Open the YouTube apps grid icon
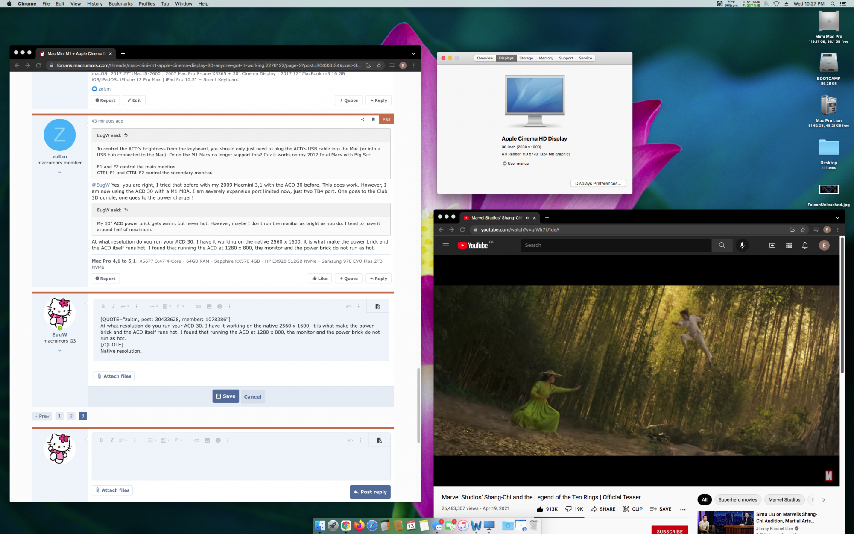 tap(789, 245)
